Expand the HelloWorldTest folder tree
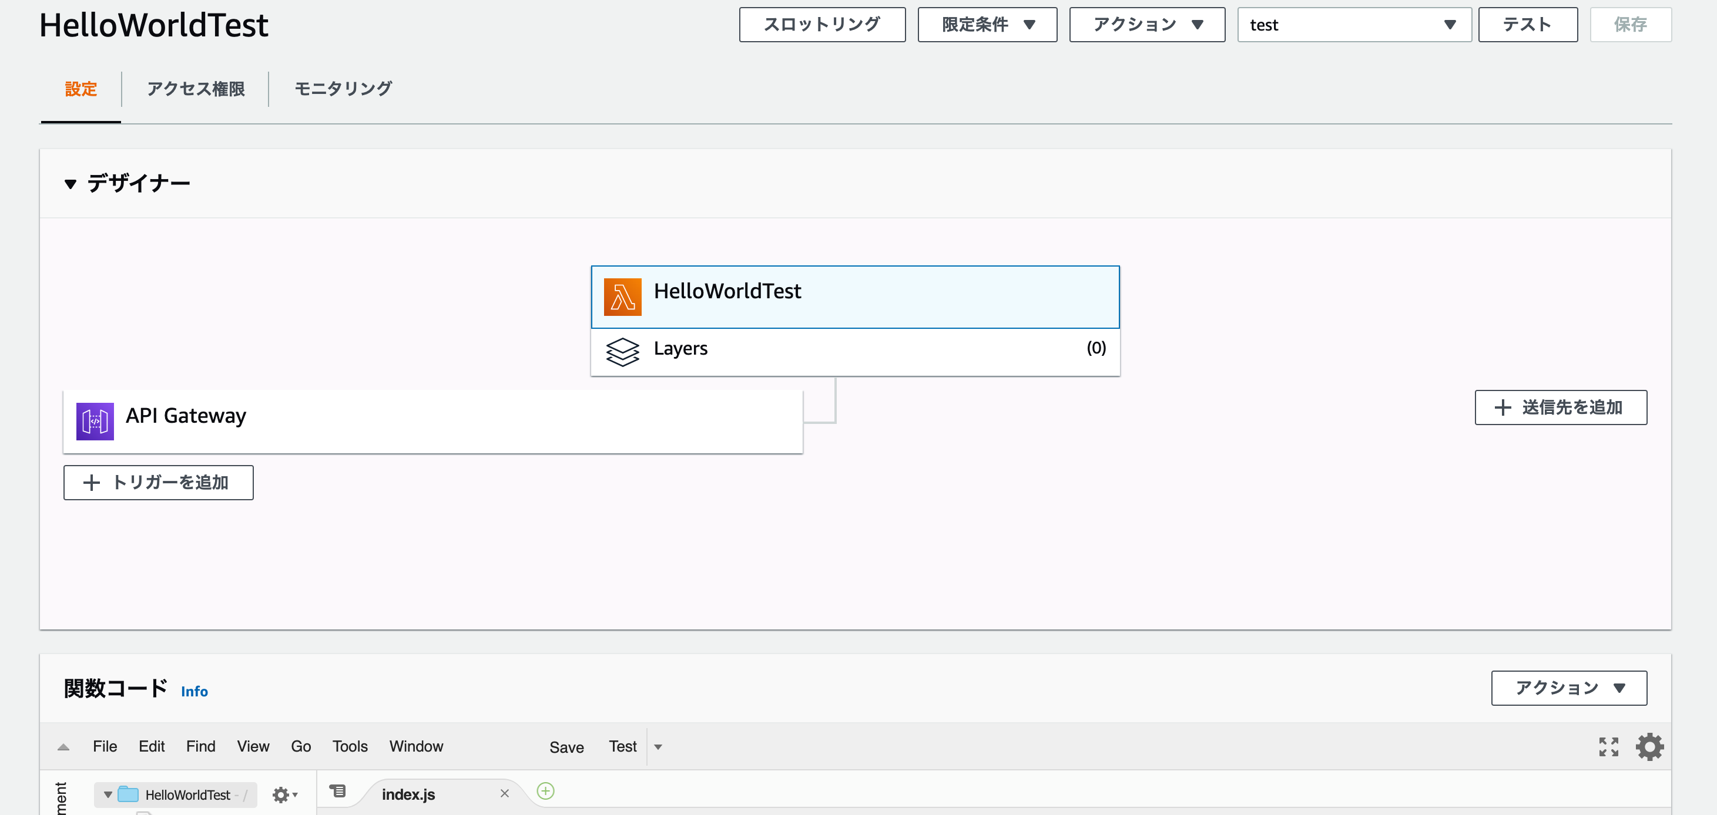Viewport: 1717px width, 815px height. (108, 794)
